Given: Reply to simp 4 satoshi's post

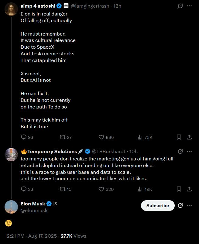Looking at the screenshot, I should (24, 137).
